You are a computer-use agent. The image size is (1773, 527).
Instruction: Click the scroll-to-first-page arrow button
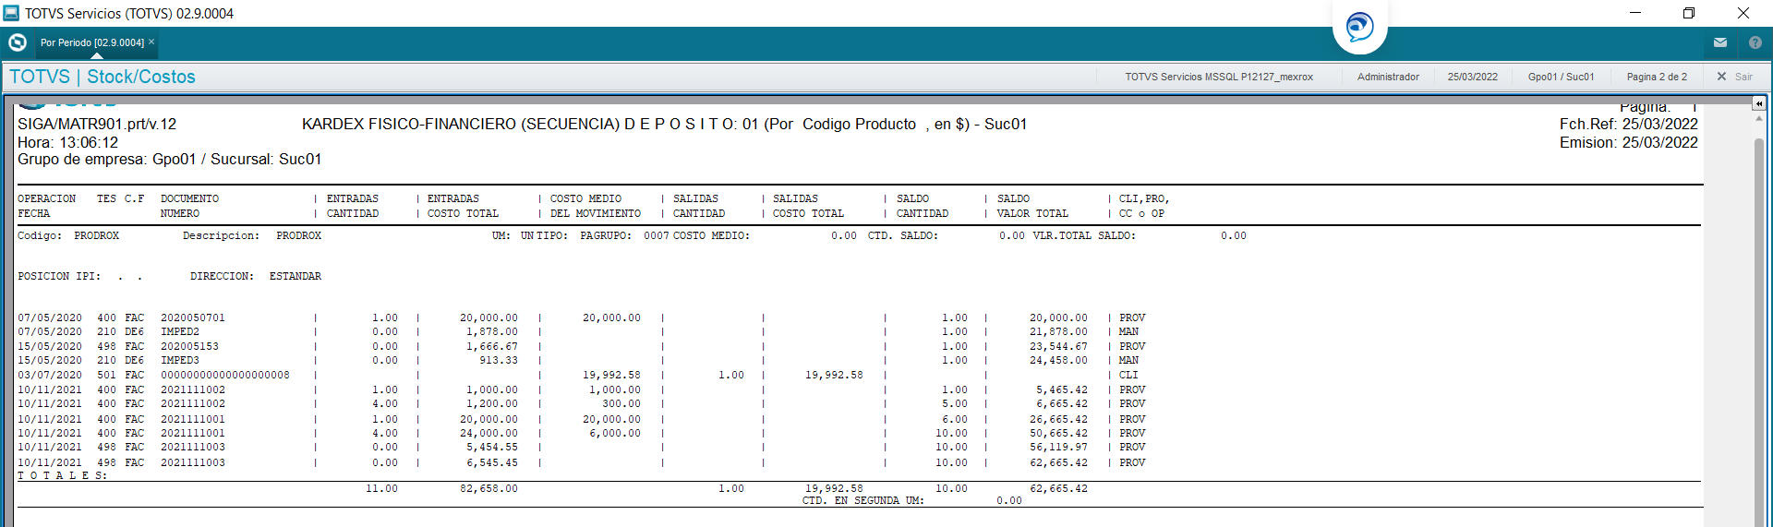[x=1759, y=103]
